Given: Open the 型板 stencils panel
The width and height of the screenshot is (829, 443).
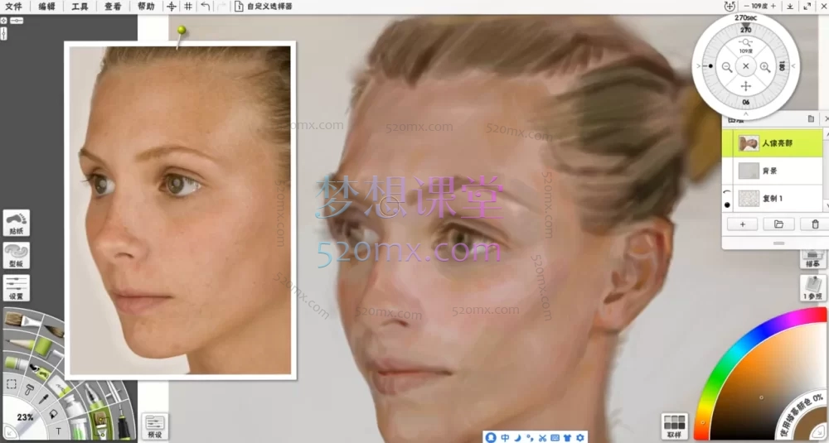Looking at the screenshot, I should pos(17,256).
